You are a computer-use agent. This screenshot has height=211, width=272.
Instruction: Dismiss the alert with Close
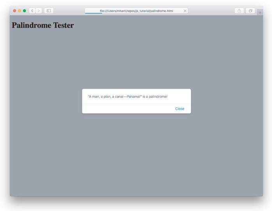[180, 109]
